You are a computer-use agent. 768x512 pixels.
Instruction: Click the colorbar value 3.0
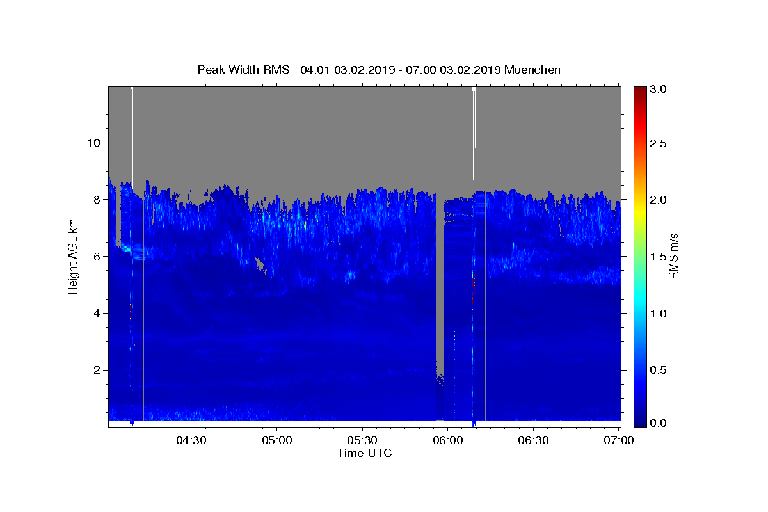659,89
